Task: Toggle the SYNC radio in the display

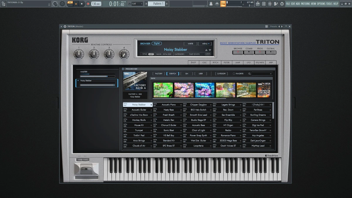Action: 141,54
